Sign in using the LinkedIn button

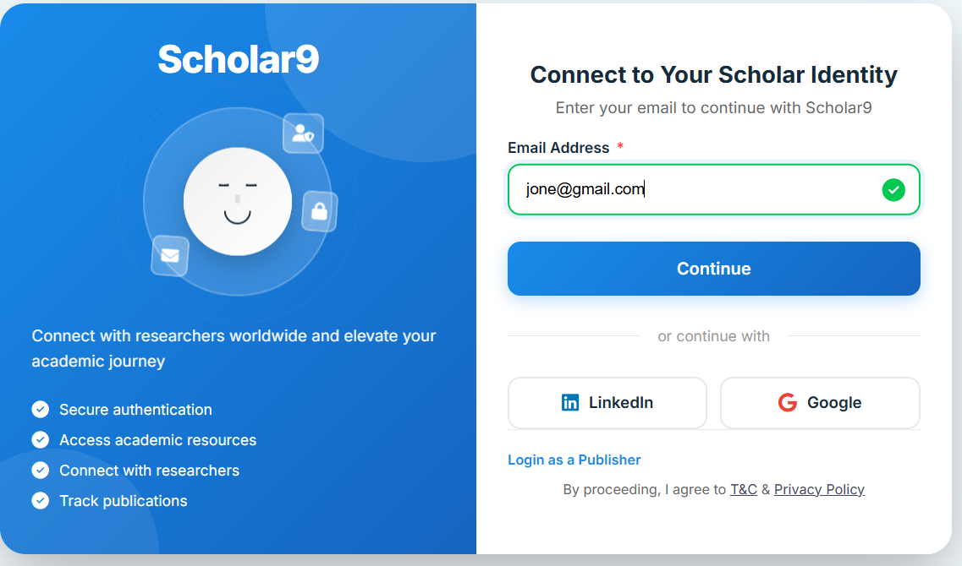coord(607,402)
